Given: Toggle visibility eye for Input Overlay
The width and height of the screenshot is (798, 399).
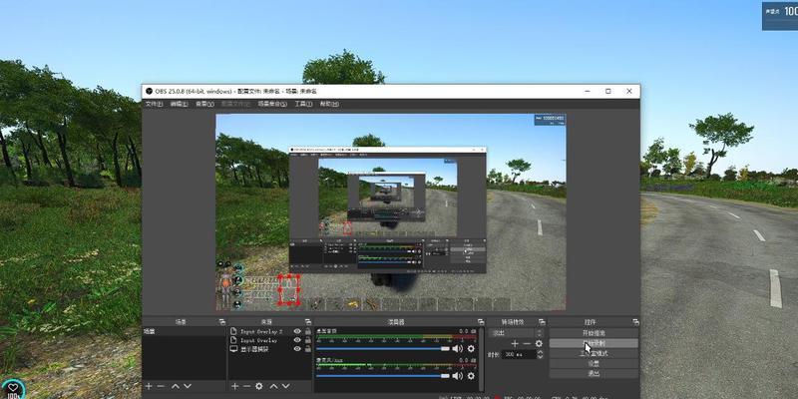Looking at the screenshot, I should tap(297, 340).
